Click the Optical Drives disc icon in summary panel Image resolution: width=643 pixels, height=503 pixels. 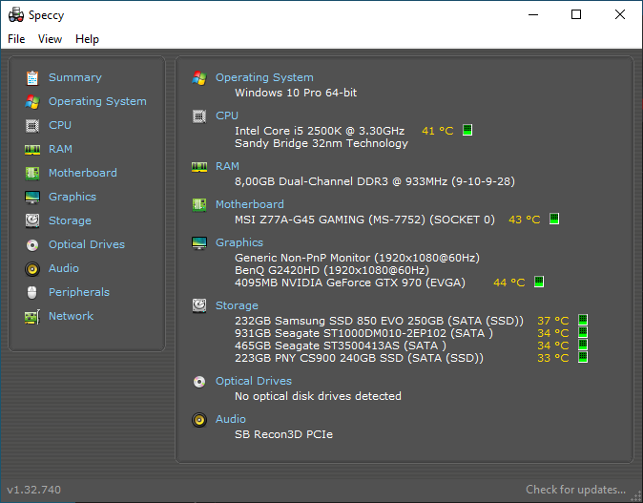199,382
